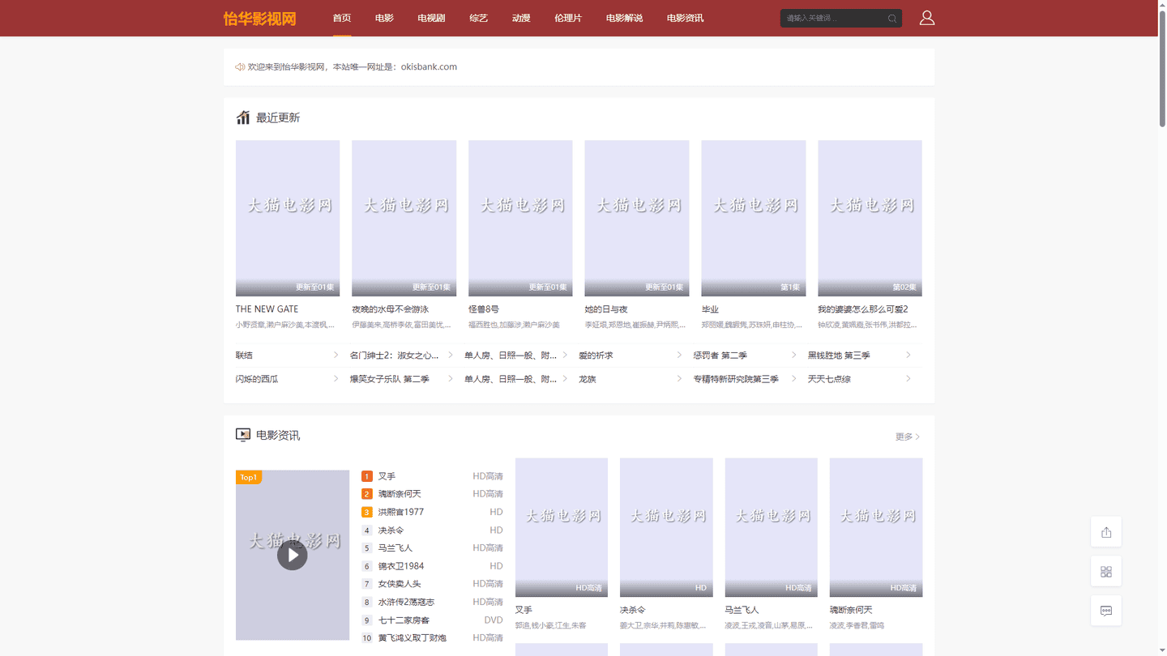Open the THE NEW GATE poster thumbnail
The width and height of the screenshot is (1167, 656).
(x=288, y=218)
